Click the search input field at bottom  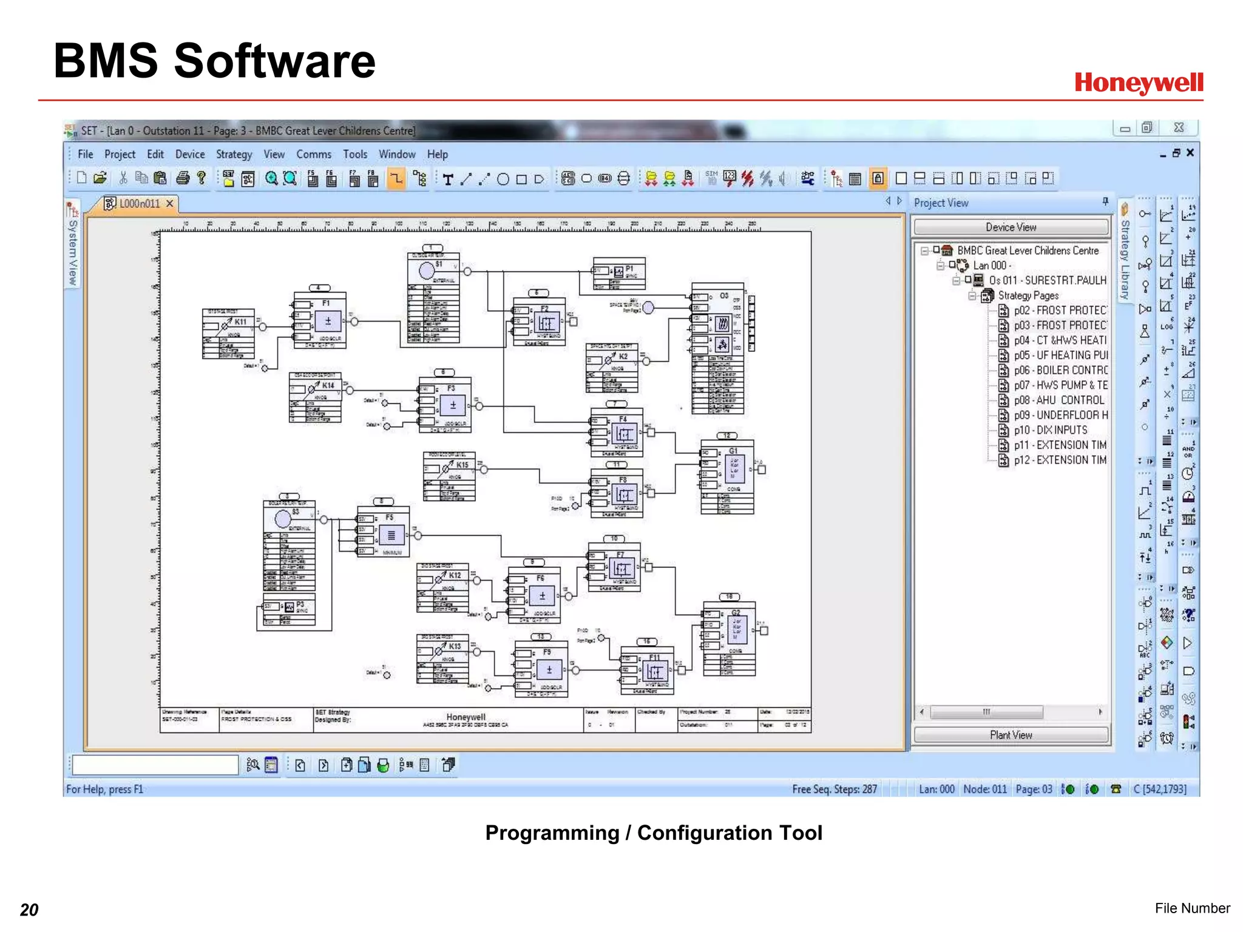click(155, 765)
